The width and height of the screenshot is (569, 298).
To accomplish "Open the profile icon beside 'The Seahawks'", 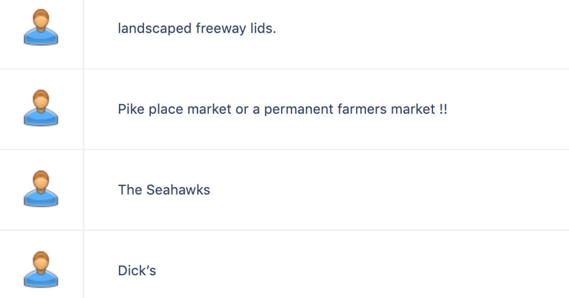I will [41, 189].
